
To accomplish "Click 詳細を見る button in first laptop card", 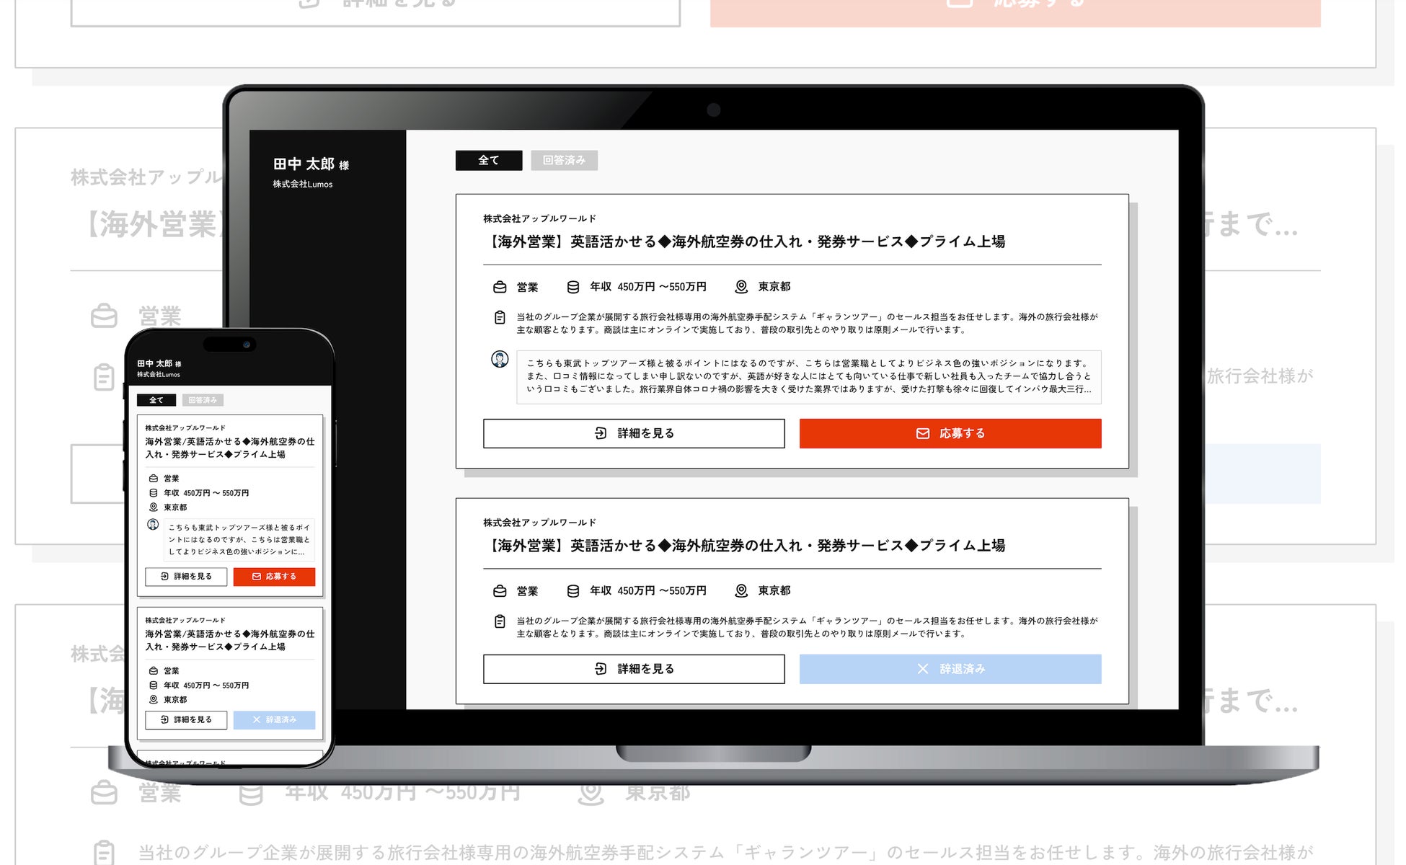I will 633,433.
